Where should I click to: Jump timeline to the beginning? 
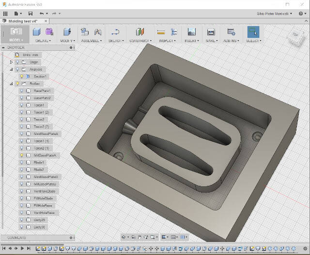pos(4,248)
